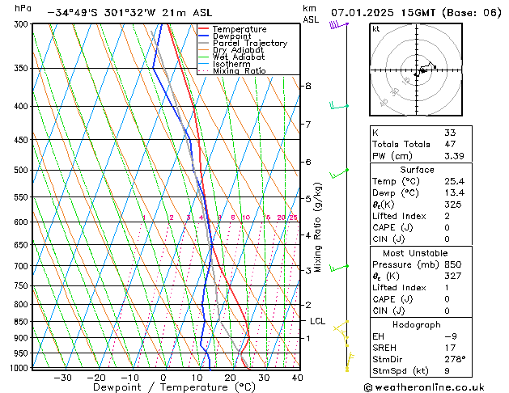This screenshot has width=509, height=393.
Task: Click the green wind barb at 700 hPa
Action: click(339, 268)
